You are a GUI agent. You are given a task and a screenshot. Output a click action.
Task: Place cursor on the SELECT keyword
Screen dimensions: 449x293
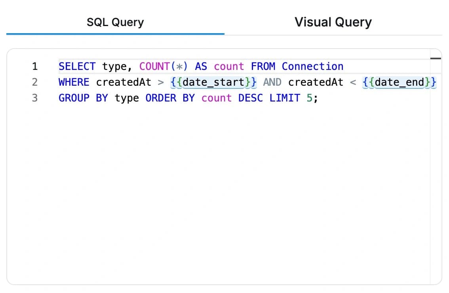pos(77,66)
